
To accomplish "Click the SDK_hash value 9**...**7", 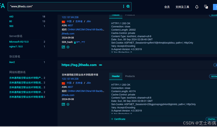I will pyautogui.click(x=81, y=42).
